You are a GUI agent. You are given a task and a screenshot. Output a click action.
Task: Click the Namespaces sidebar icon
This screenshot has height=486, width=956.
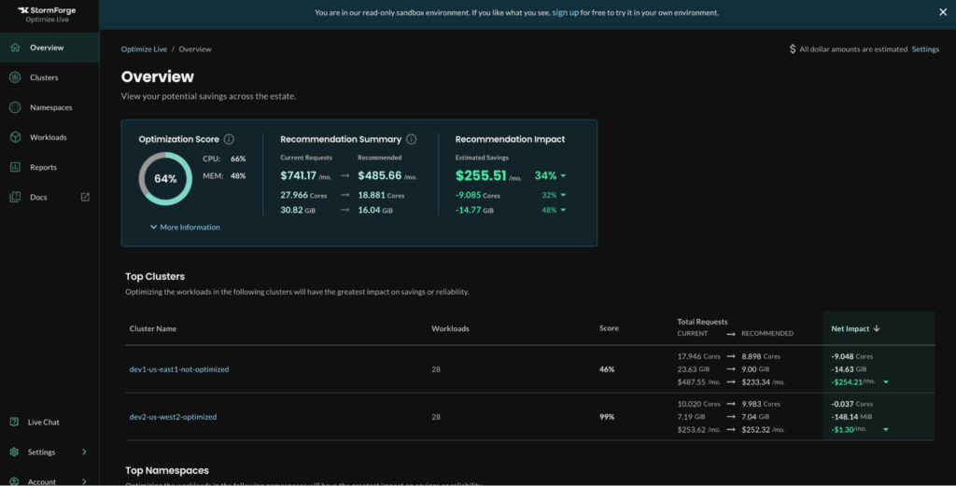pos(15,107)
